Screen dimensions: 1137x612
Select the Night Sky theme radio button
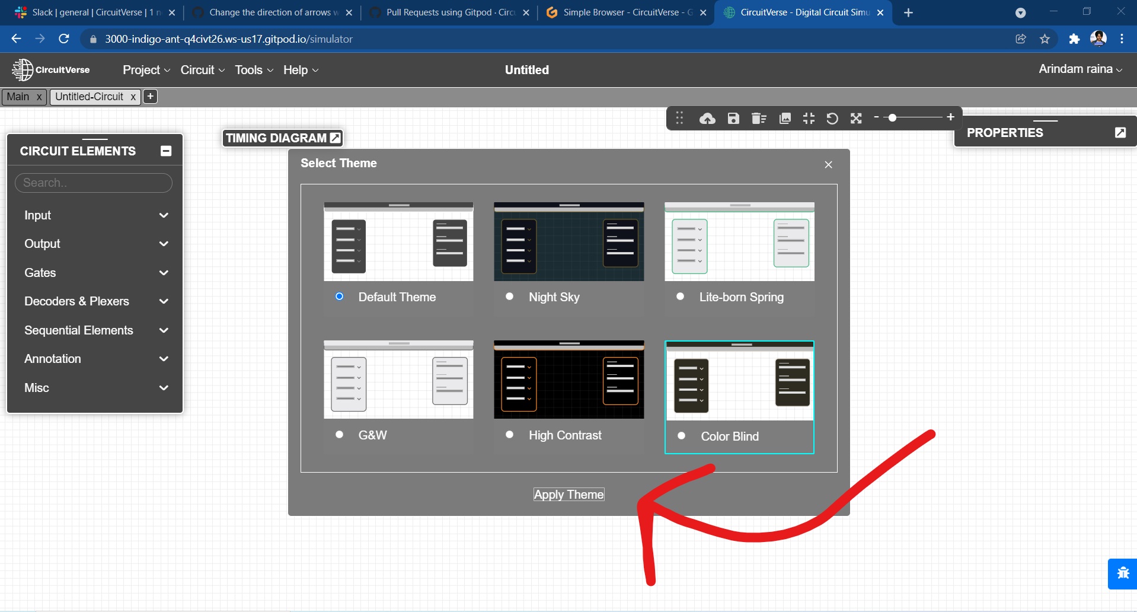coord(509,297)
